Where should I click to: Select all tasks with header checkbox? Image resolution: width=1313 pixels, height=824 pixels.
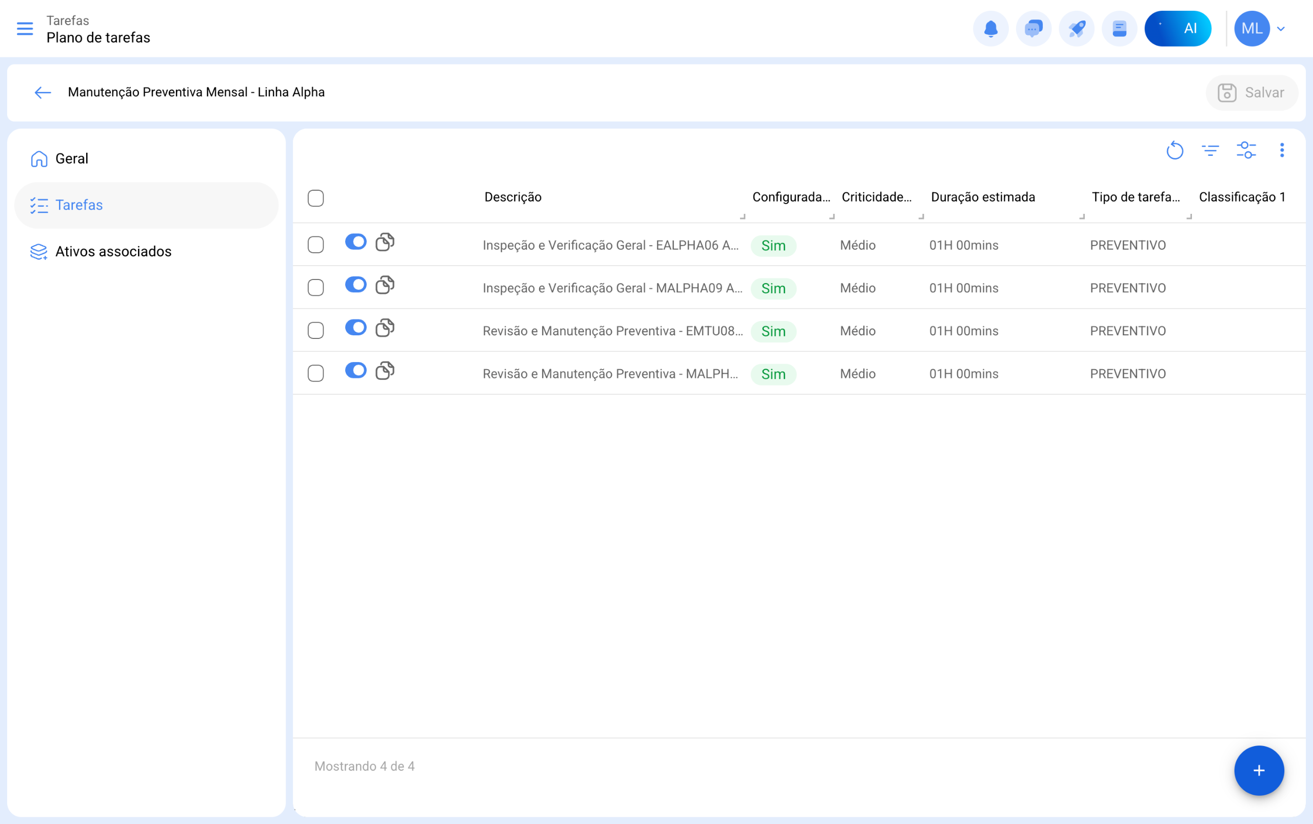(315, 198)
